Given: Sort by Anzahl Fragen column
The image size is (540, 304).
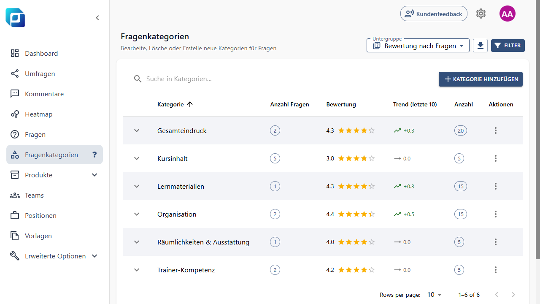Looking at the screenshot, I should pyautogui.click(x=289, y=104).
